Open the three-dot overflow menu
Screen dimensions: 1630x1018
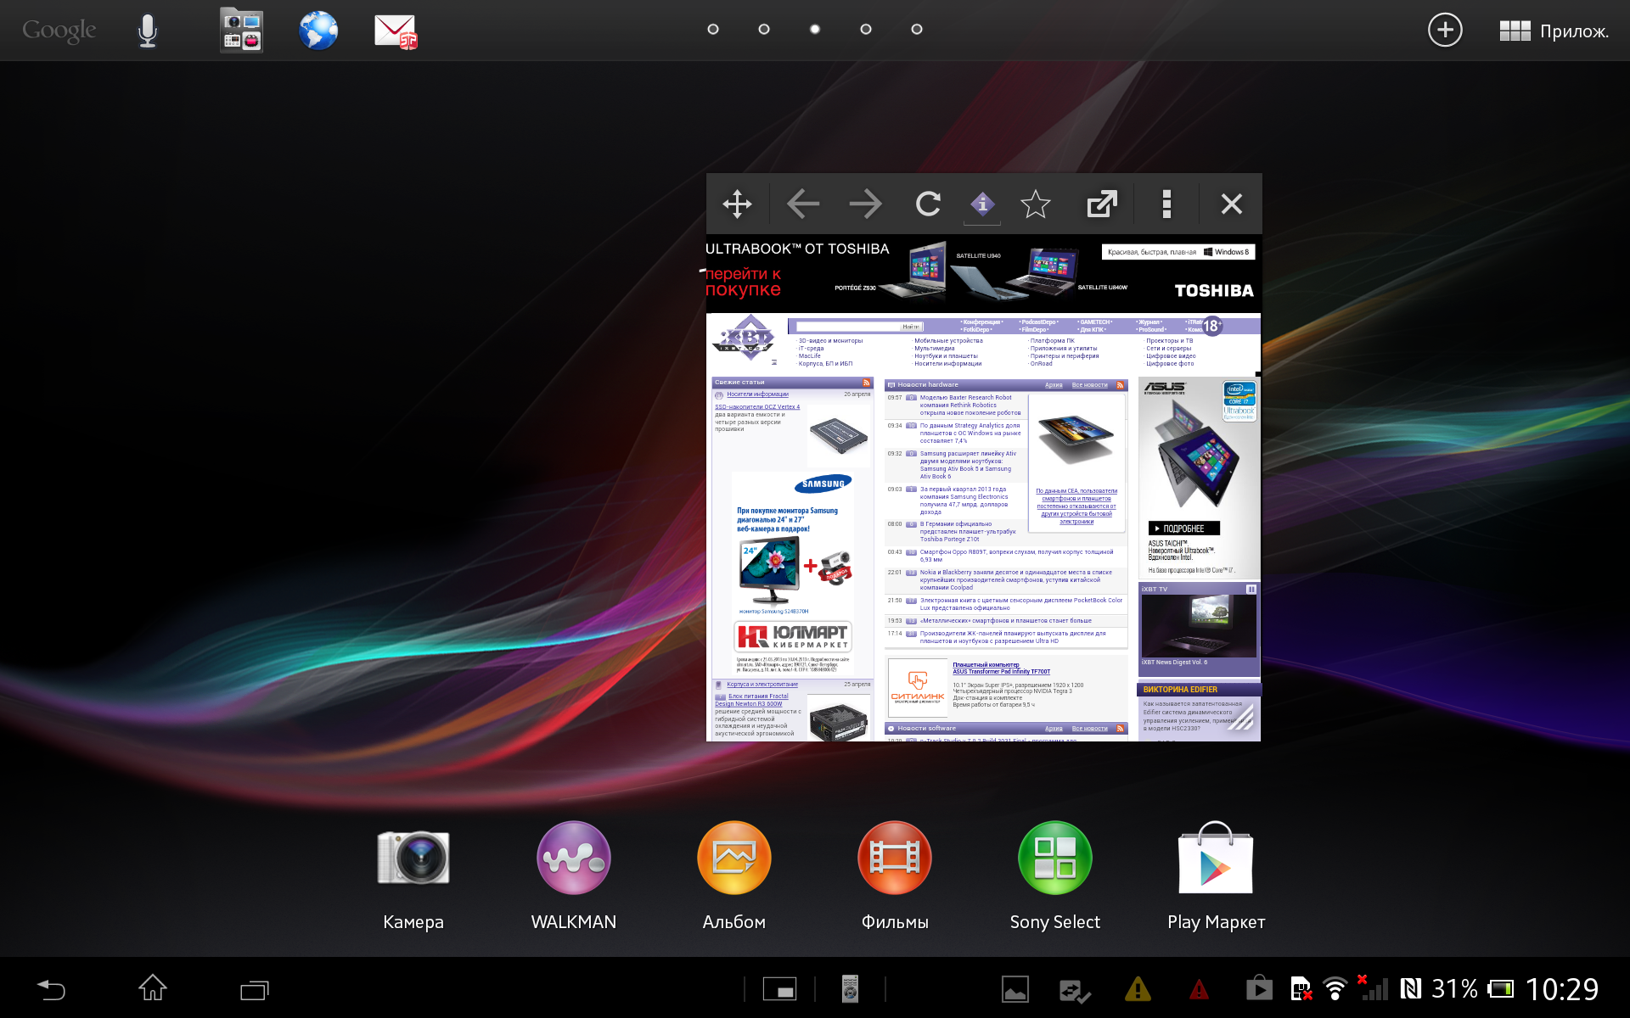point(1166,204)
